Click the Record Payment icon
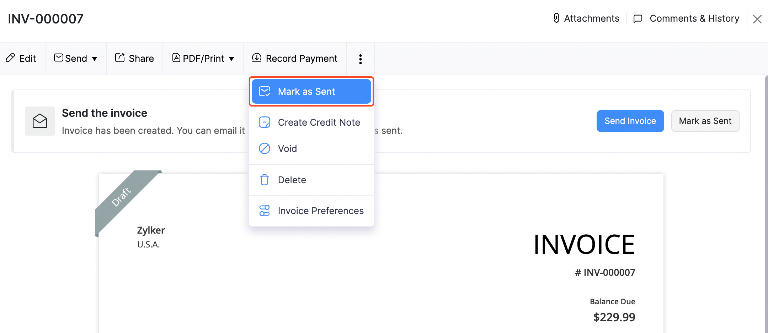The image size is (768, 333). [256, 58]
